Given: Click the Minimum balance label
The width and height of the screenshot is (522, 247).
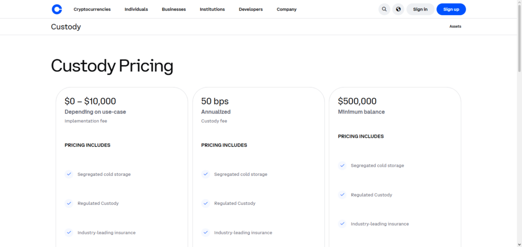Looking at the screenshot, I should click(x=361, y=112).
